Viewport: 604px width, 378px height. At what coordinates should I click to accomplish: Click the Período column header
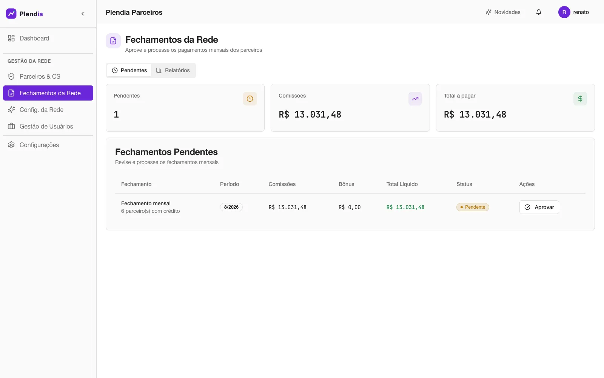[x=230, y=184]
